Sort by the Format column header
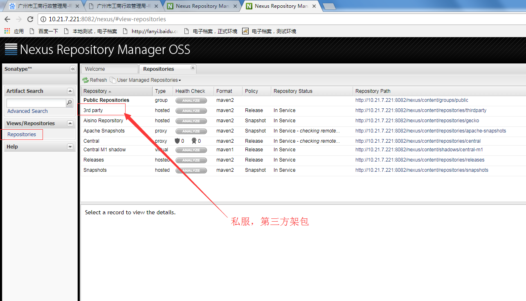The image size is (526, 301). 228,91
